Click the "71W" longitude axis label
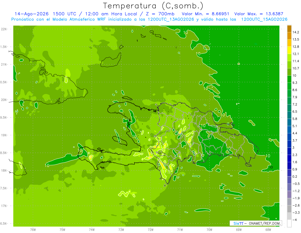This screenshot has height=233, width=301. (x=180, y=229)
